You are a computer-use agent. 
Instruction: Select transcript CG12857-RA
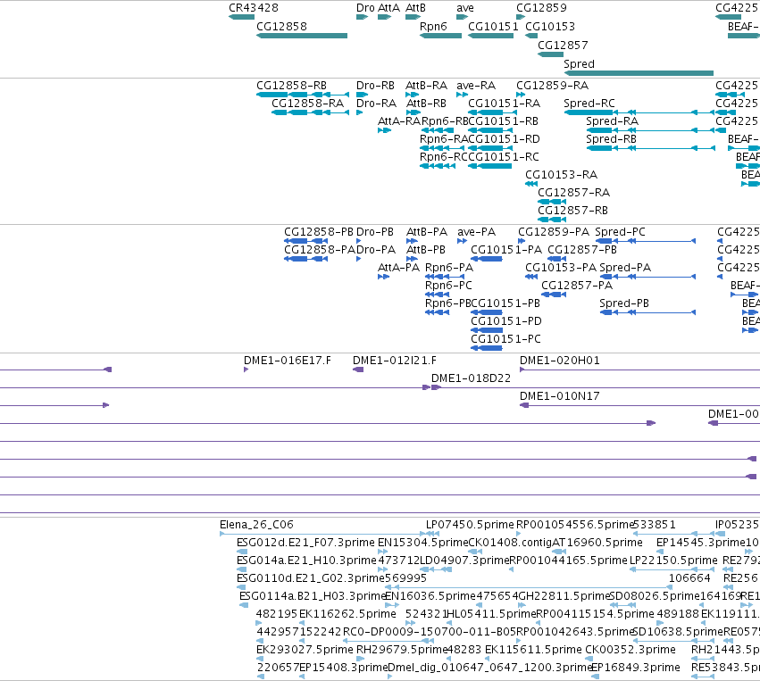552,202
